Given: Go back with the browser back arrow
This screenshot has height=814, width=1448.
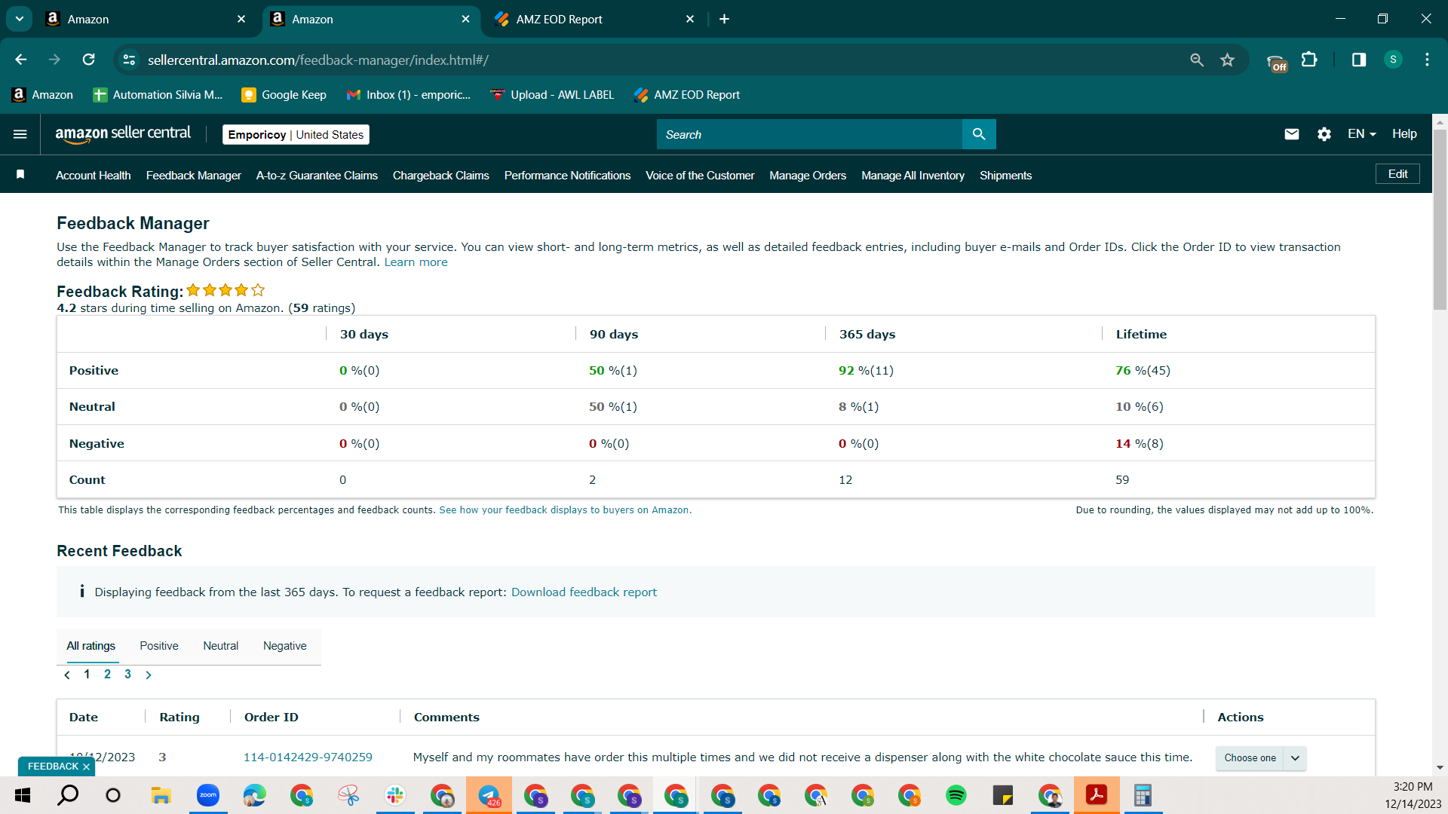Looking at the screenshot, I should coord(21,60).
